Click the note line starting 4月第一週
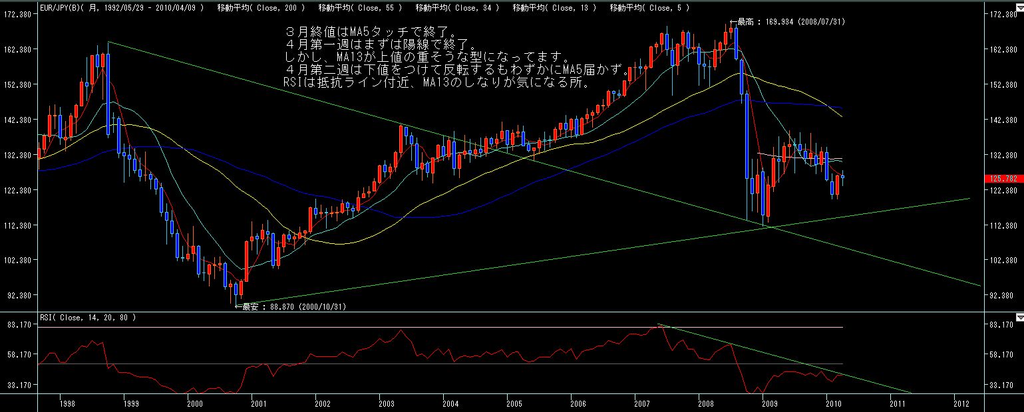The width and height of the screenshot is (1024, 412). tap(381, 45)
